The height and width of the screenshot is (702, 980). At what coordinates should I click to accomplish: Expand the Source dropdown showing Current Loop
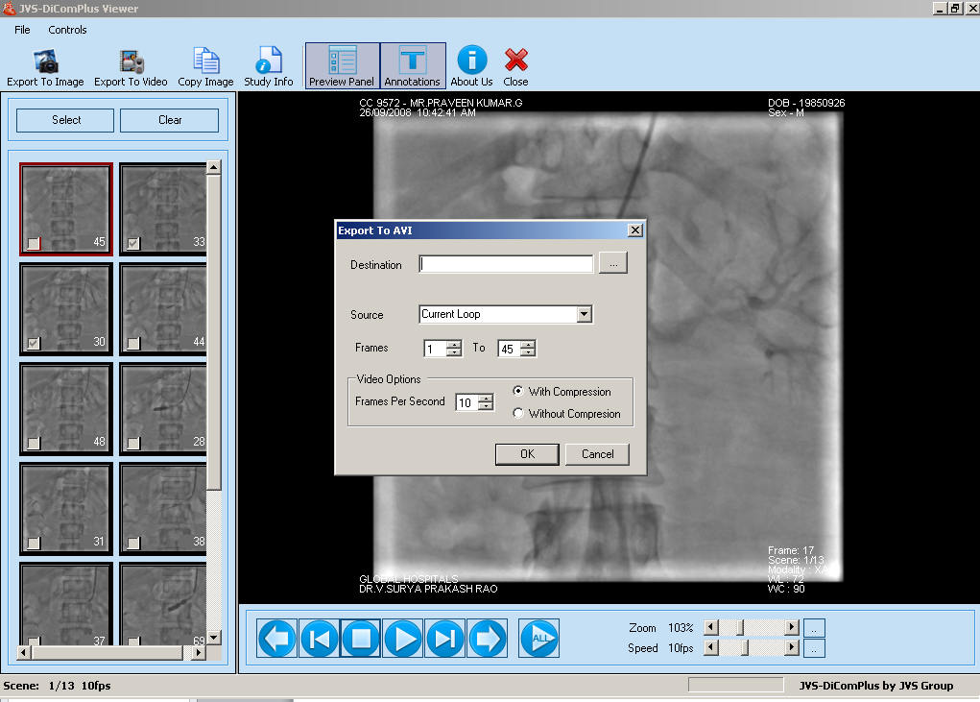(x=584, y=314)
